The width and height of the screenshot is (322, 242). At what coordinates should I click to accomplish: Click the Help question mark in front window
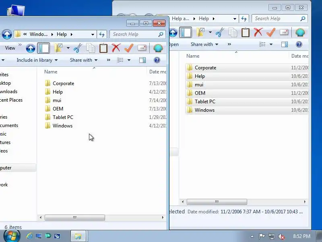point(157,60)
